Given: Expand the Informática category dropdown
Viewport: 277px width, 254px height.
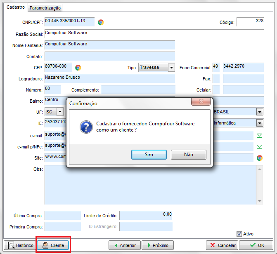Looking at the screenshot, I should [x=260, y=123].
